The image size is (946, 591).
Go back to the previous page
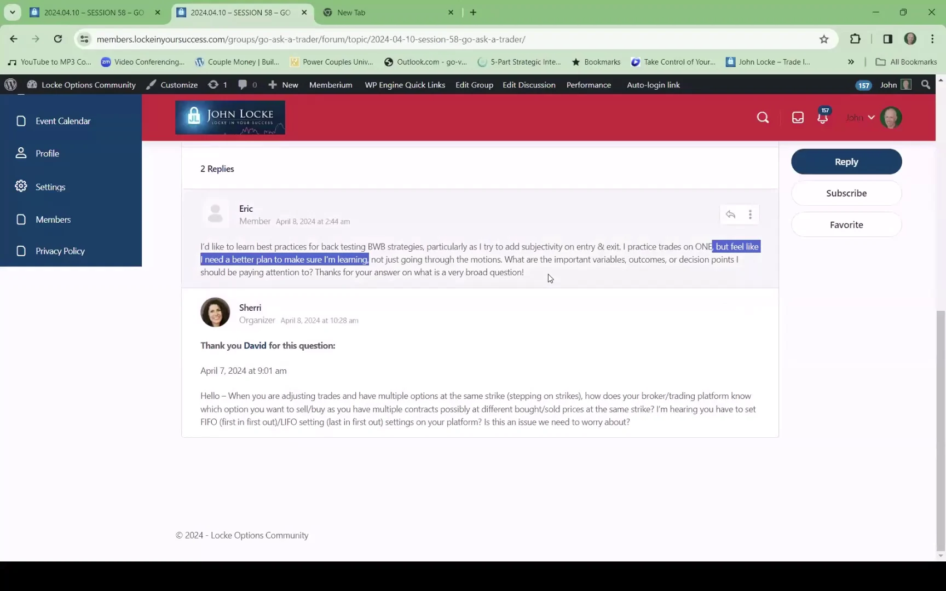(x=14, y=39)
